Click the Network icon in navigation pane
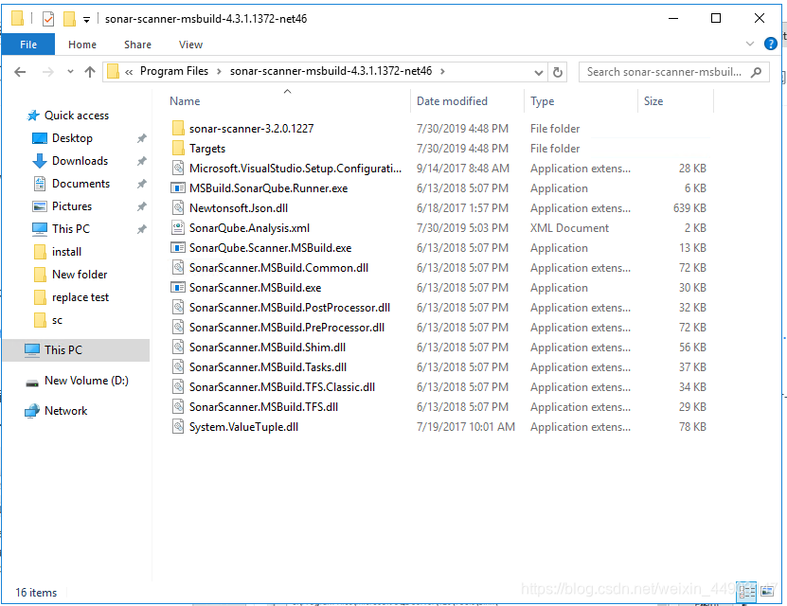The width and height of the screenshot is (787, 606). (32, 411)
